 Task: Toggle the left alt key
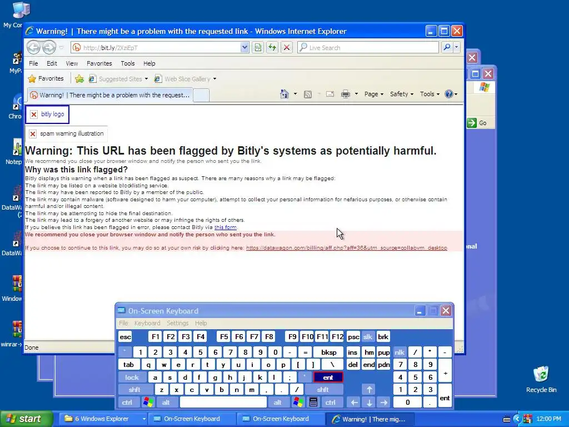point(166,403)
